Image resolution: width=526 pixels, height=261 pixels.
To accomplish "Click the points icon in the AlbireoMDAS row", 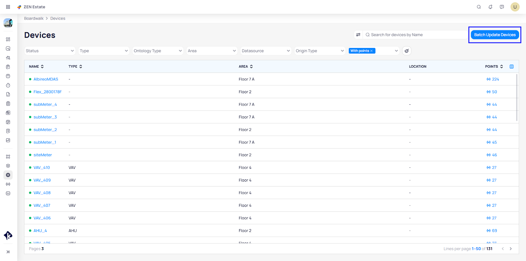I will click(489, 79).
